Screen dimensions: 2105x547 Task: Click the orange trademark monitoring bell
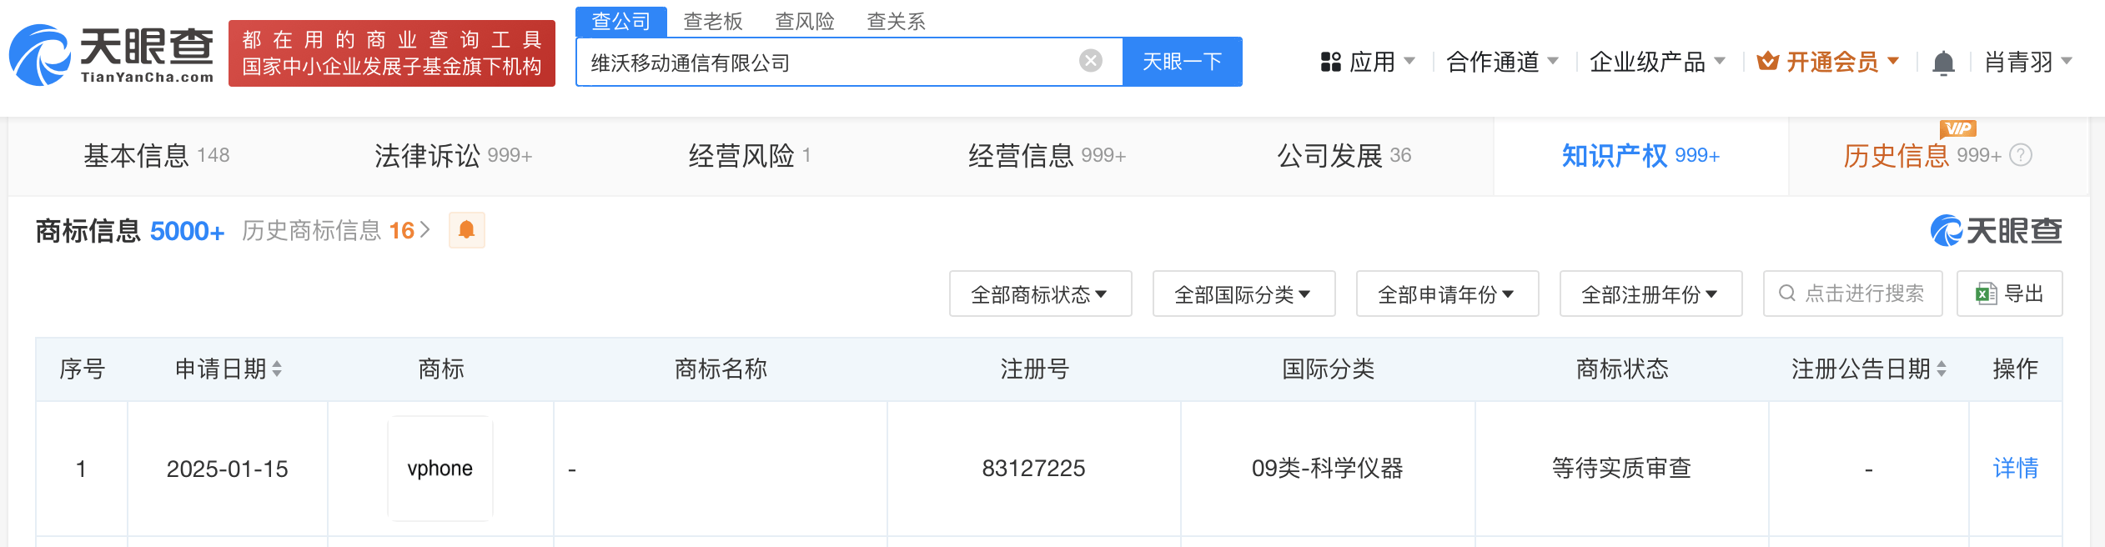tap(467, 230)
